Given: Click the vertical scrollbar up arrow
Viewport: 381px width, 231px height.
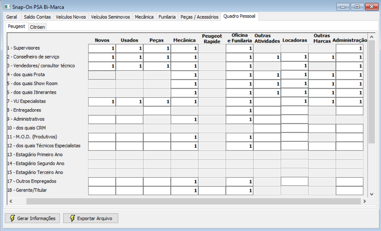Looking at the screenshot, I should click(x=372, y=37).
